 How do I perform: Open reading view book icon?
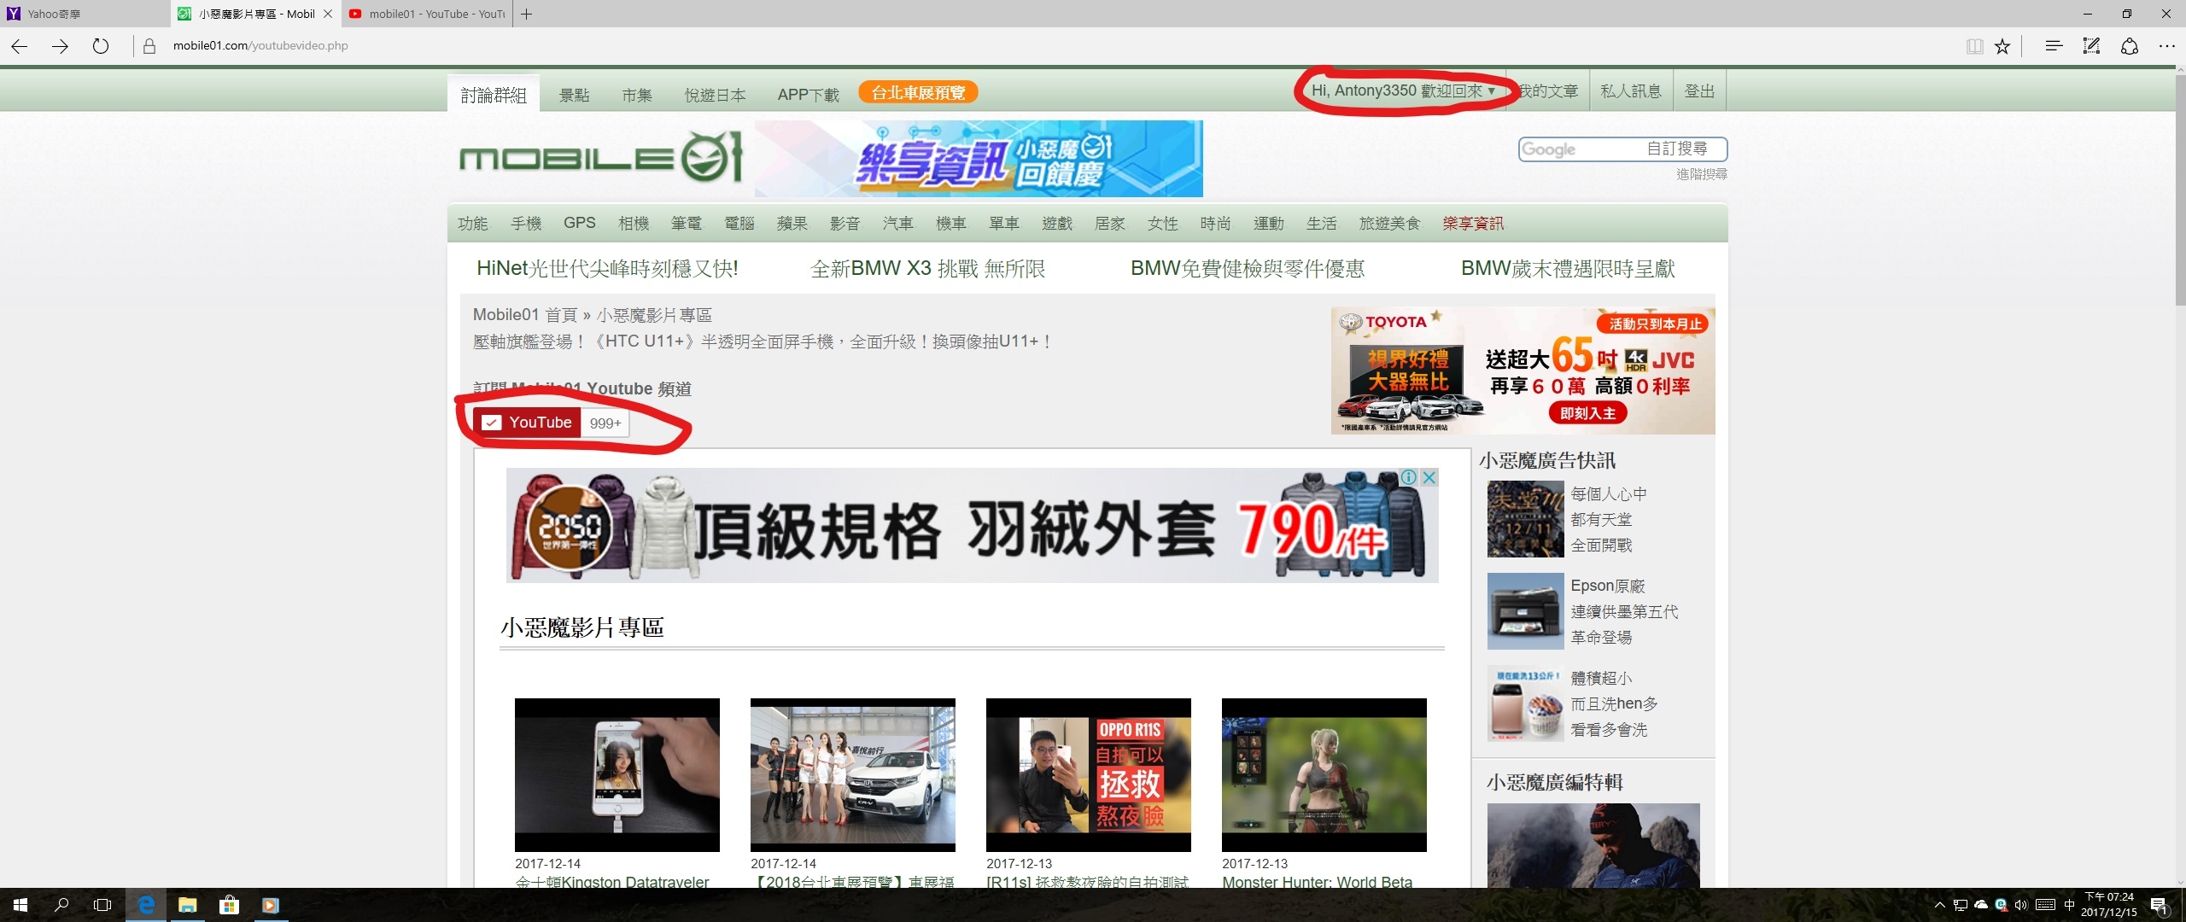tap(1974, 46)
